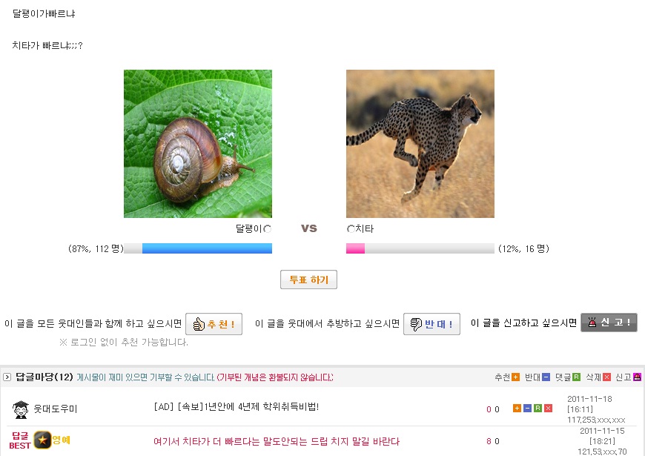
Task: Delete 웃대도우미's comment with red X icon
Action: click(x=548, y=409)
